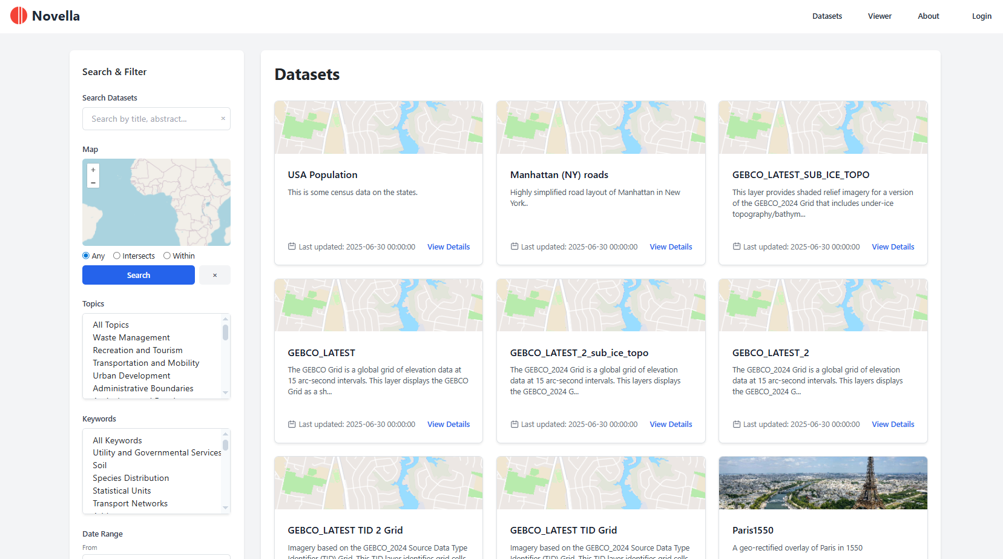
Task: Click calendar icon on Manhattan roads card
Action: (515, 246)
